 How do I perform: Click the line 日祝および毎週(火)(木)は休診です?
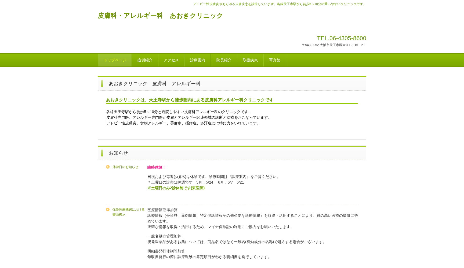(x=214, y=177)
